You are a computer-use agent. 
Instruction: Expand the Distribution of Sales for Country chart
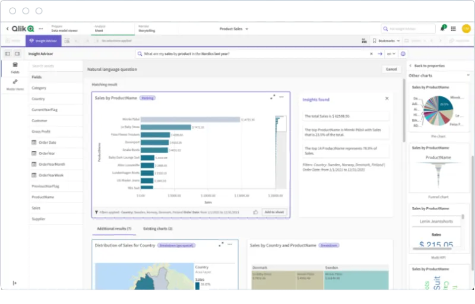pyautogui.click(x=221, y=244)
